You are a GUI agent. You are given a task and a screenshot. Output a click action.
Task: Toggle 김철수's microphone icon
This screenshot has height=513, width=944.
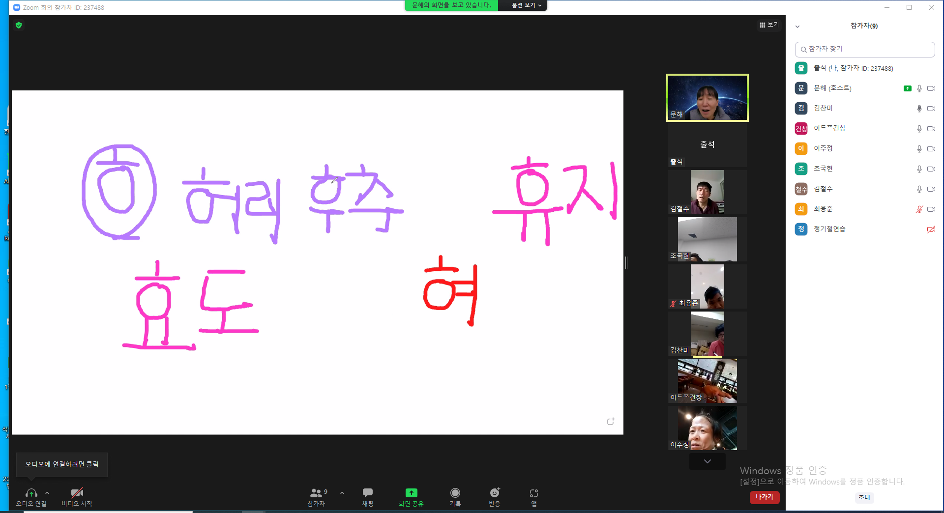[x=919, y=189]
